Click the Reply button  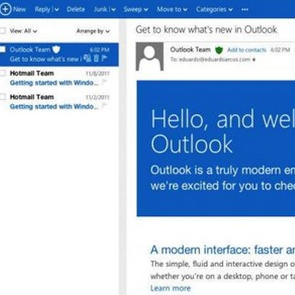coord(42,9)
